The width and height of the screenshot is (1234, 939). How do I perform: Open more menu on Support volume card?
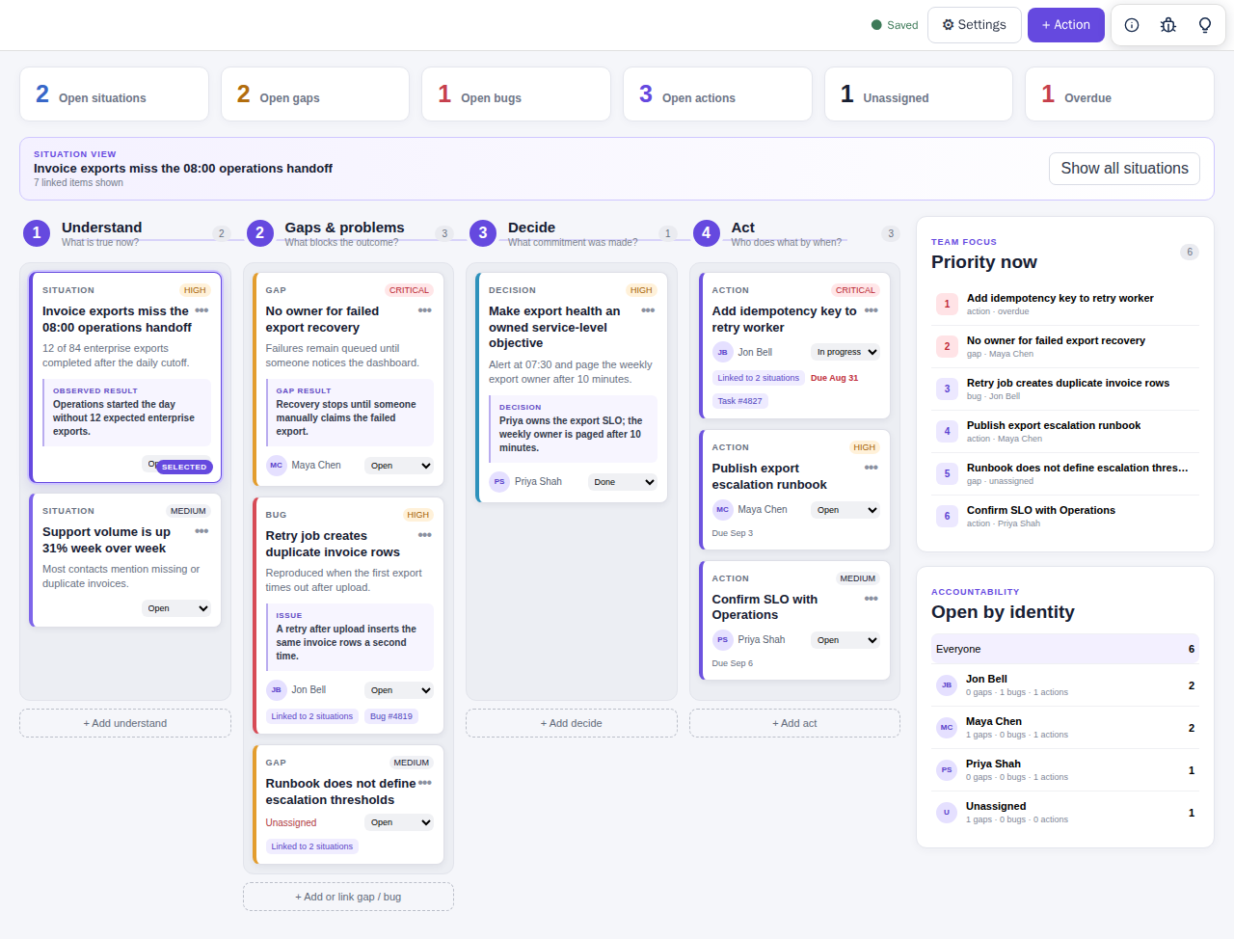click(x=201, y=531)
